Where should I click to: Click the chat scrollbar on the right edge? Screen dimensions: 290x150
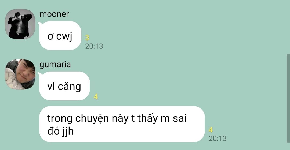pos(288,98)
